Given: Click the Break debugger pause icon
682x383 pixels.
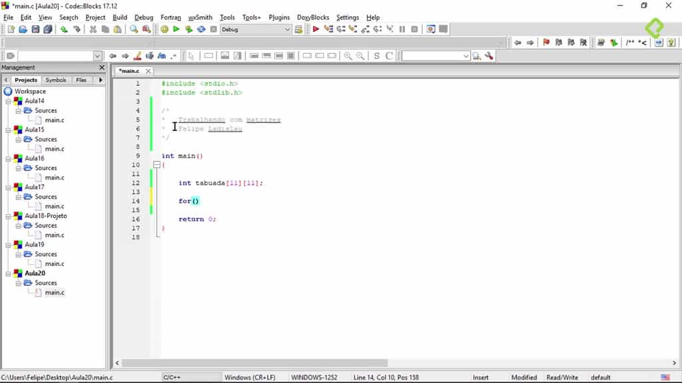Looking at the screenshot, I should tap(402, 29).
